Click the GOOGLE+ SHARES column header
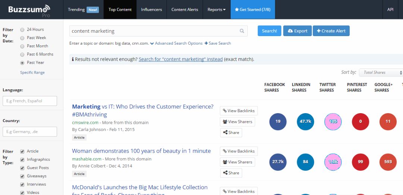The height and width of the screenshot is (195, 403). pos(384,87)
